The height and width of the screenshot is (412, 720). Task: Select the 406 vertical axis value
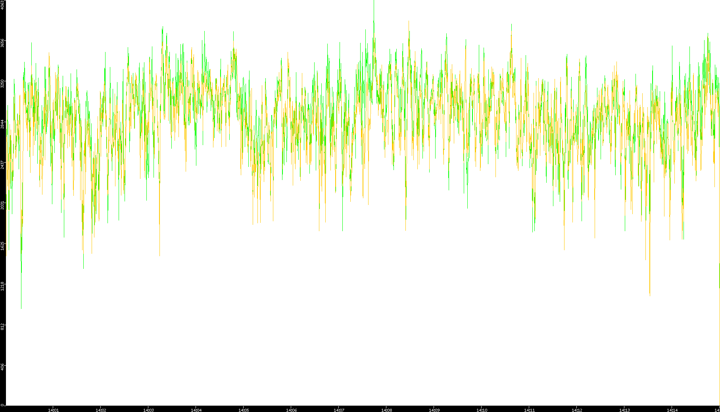[2, 367]
